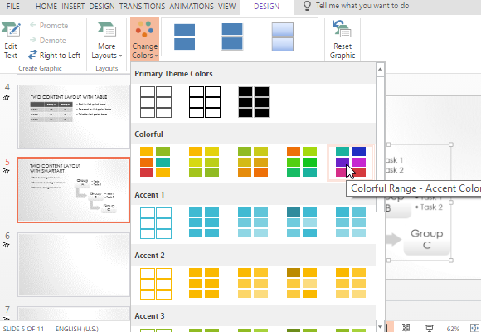This screenshot has width=481, height=332.
Task: Open the Change Colors dropdown
Action: click(144, 39)
